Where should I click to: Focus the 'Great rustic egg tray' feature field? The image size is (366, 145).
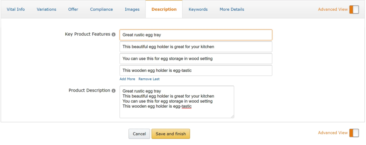tap(196, 35)
